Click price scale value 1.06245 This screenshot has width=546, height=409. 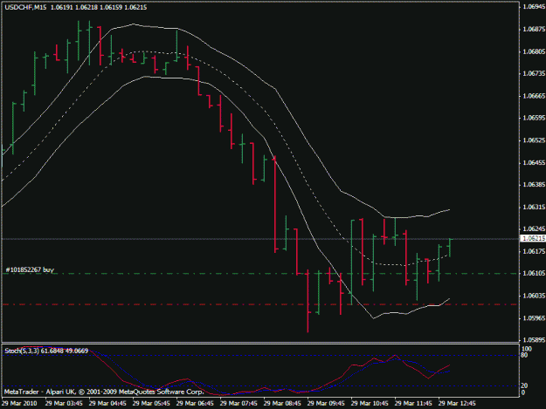click(x=534, y=228)
